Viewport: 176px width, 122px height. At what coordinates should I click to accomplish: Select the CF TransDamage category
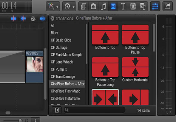67,77
